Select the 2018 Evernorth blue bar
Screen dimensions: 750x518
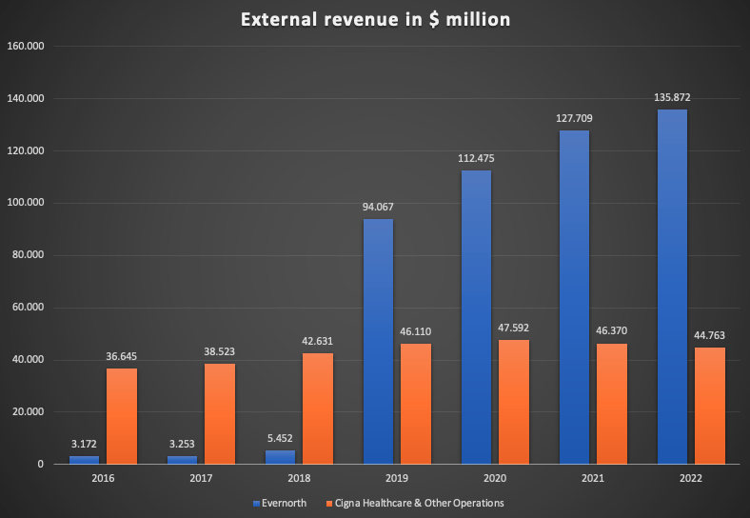[280, 457]
